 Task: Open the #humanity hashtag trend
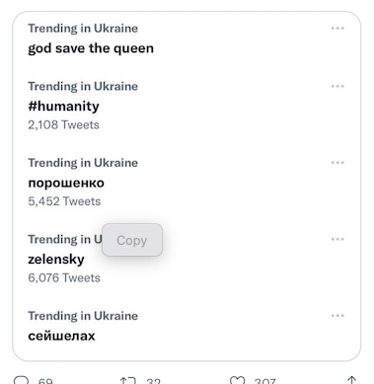click(63, 107)
